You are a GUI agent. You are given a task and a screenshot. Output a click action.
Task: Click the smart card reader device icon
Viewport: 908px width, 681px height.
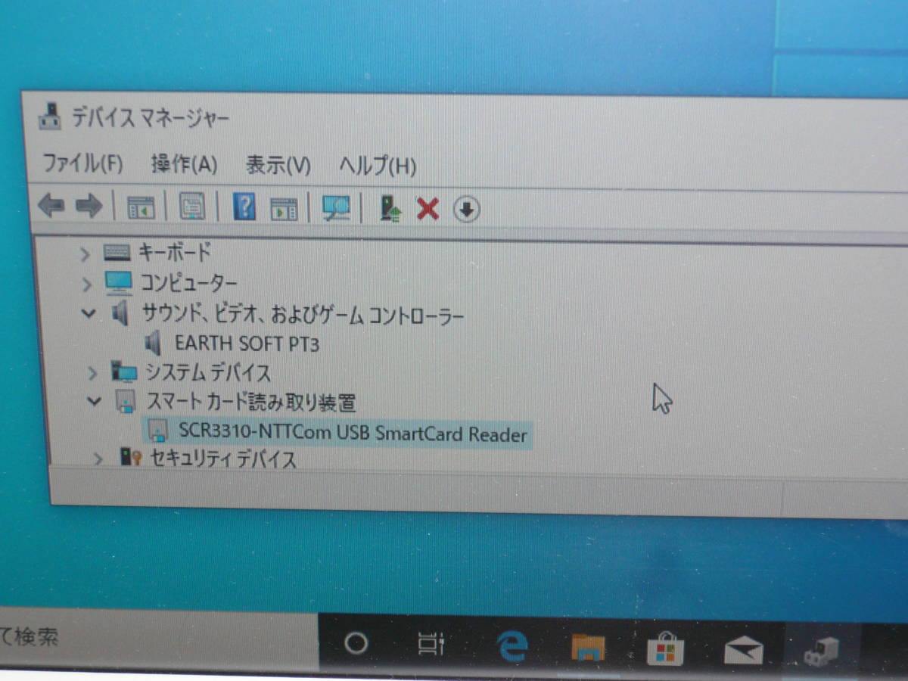click(x=157, y=432)
